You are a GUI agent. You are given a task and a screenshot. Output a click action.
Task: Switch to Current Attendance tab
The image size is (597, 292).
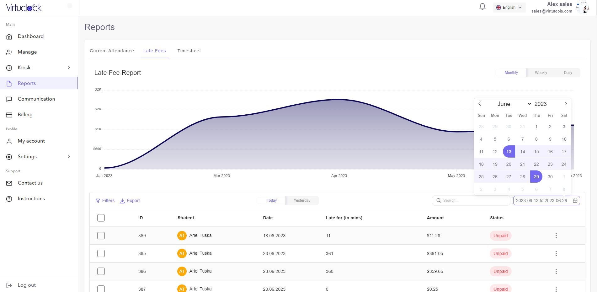(x=112, y=51)
